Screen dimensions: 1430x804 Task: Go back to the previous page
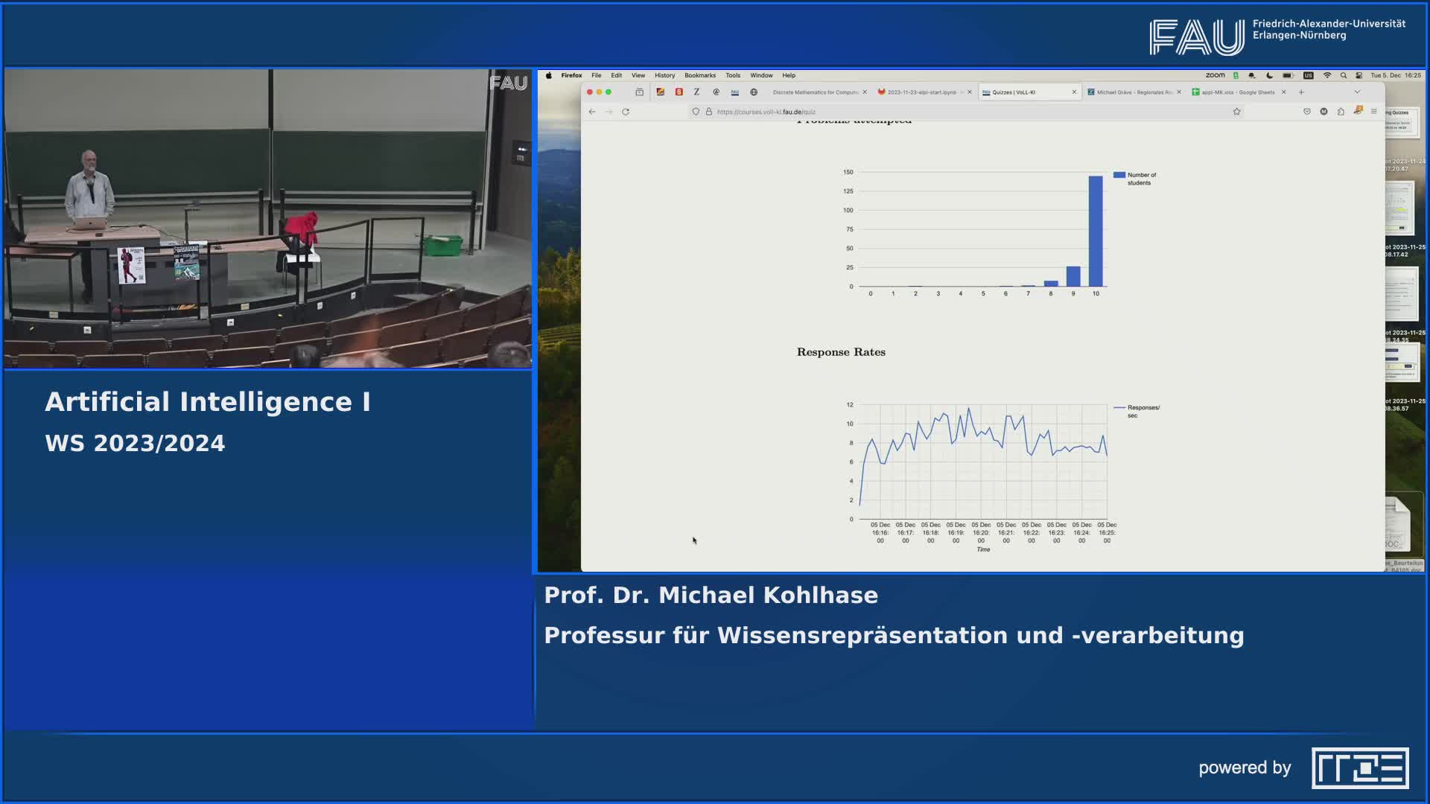(x=592, y=112)
